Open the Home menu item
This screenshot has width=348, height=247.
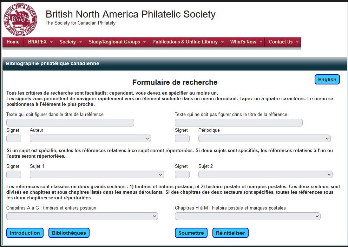pyautogui.click(x=13, y=42)
